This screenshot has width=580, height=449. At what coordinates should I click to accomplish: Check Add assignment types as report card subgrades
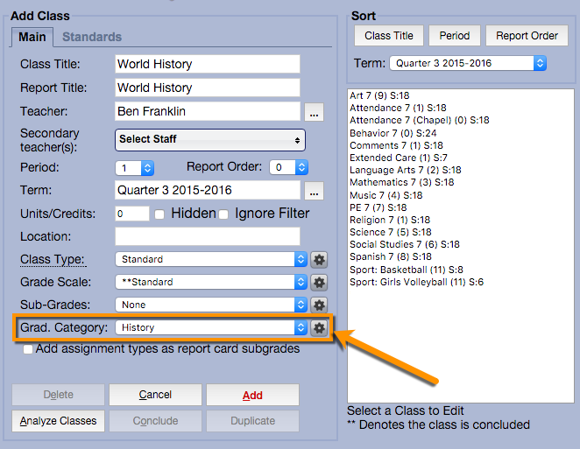(29, 349)
